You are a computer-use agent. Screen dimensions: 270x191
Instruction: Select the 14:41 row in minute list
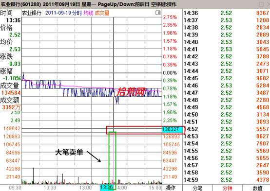(x=226, y=49)
